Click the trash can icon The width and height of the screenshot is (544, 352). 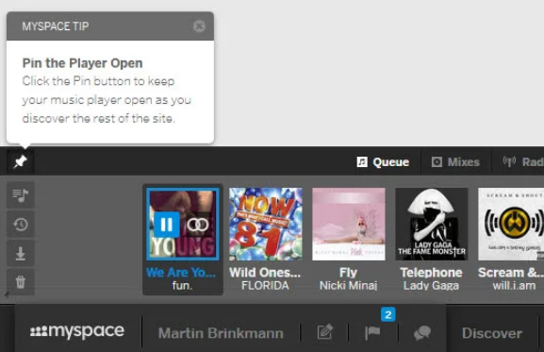point(21,282)
